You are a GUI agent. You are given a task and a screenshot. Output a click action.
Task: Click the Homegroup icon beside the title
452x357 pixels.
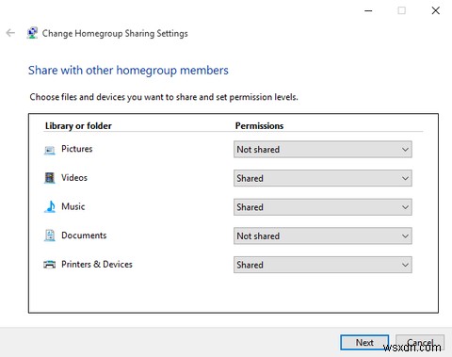[x=32, y=33]
